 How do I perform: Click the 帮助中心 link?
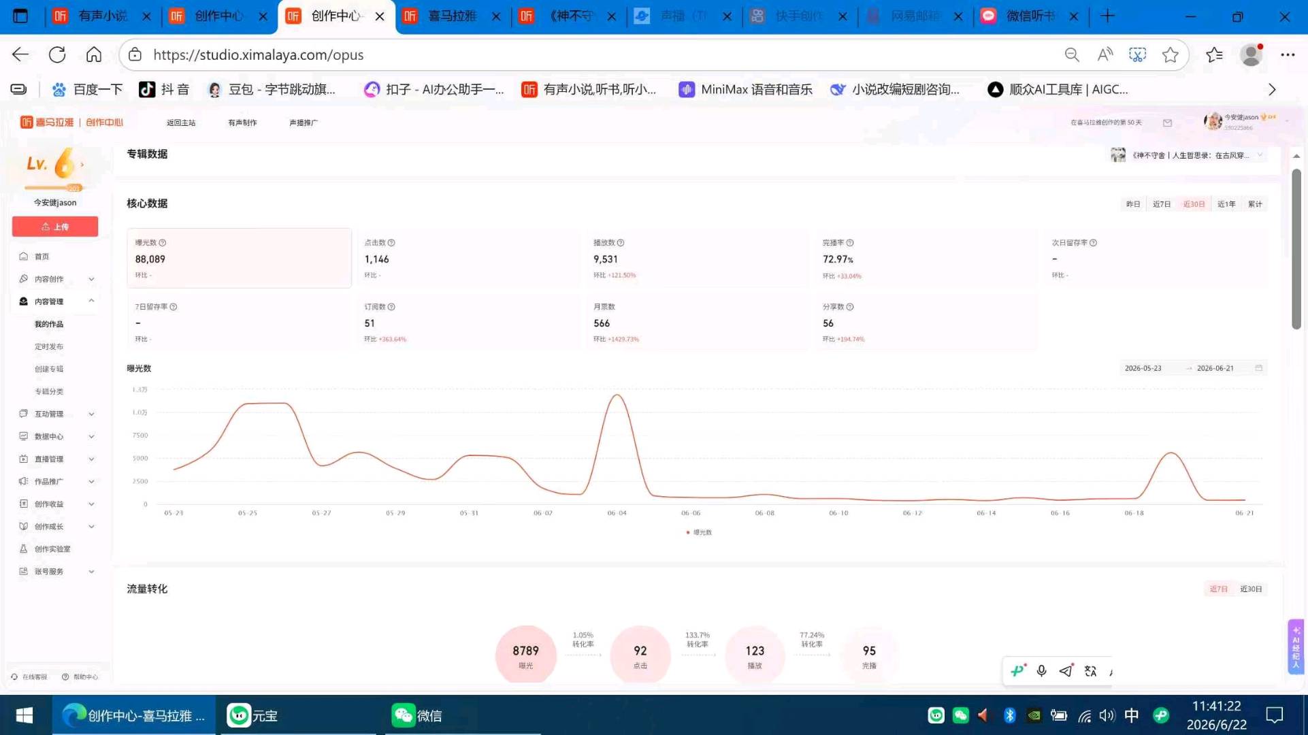[x=80, y=677]
